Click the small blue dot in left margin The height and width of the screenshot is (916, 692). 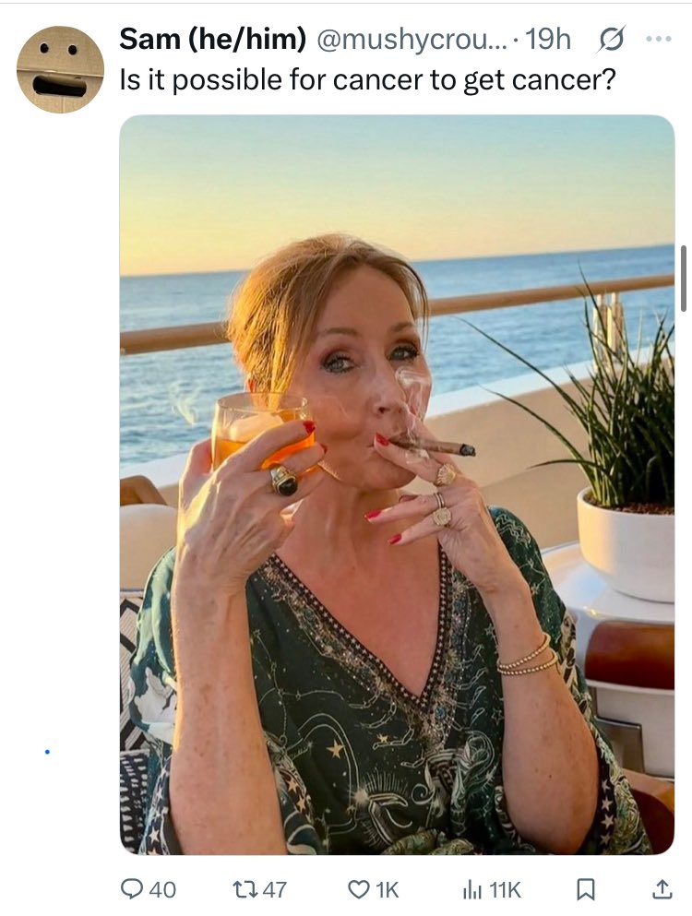(x=47, y=751)
